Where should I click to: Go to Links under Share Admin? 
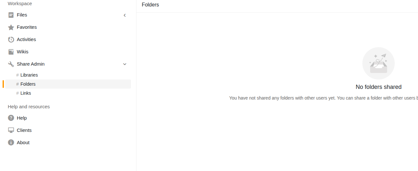pyautogui.click(x=26, y=93)
